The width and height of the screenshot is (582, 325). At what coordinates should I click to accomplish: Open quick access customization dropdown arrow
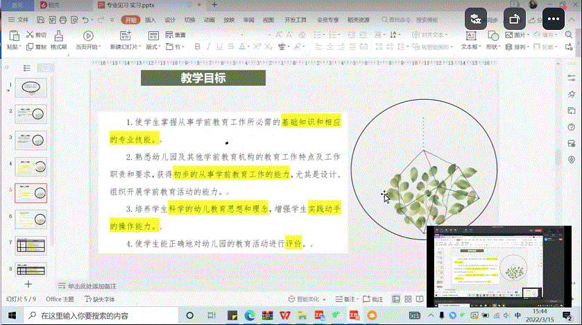click(112, 20)
